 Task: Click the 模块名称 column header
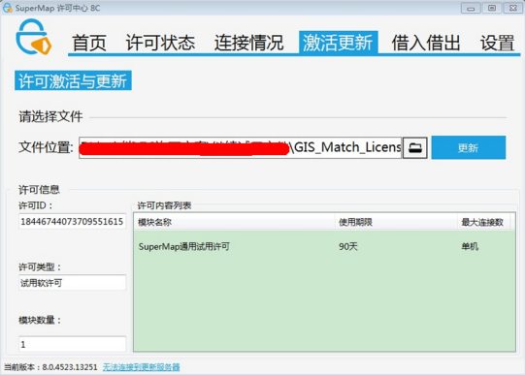coord(234,222)
